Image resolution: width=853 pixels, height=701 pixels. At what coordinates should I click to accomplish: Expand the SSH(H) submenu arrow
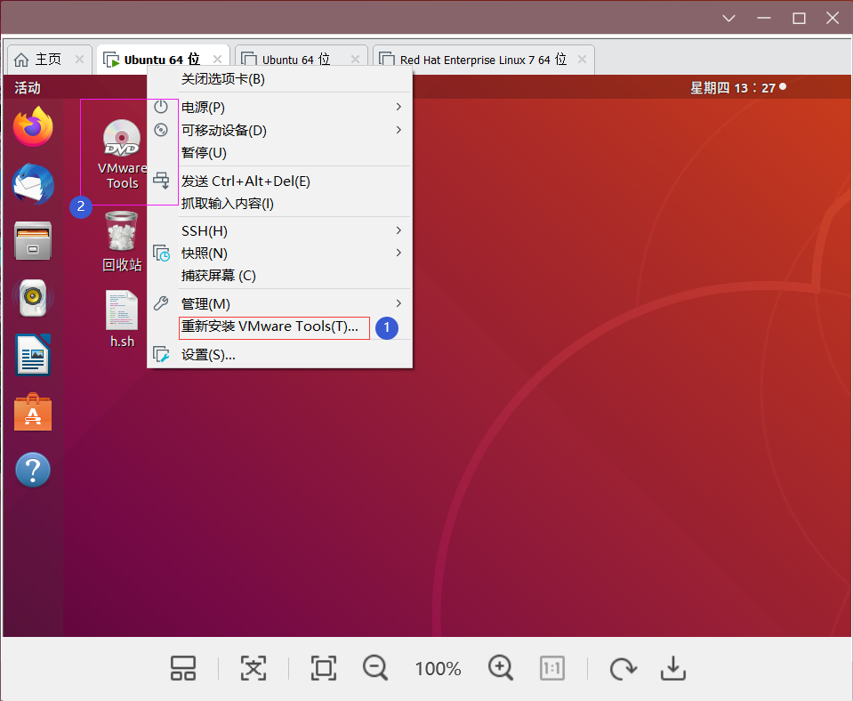398,230
